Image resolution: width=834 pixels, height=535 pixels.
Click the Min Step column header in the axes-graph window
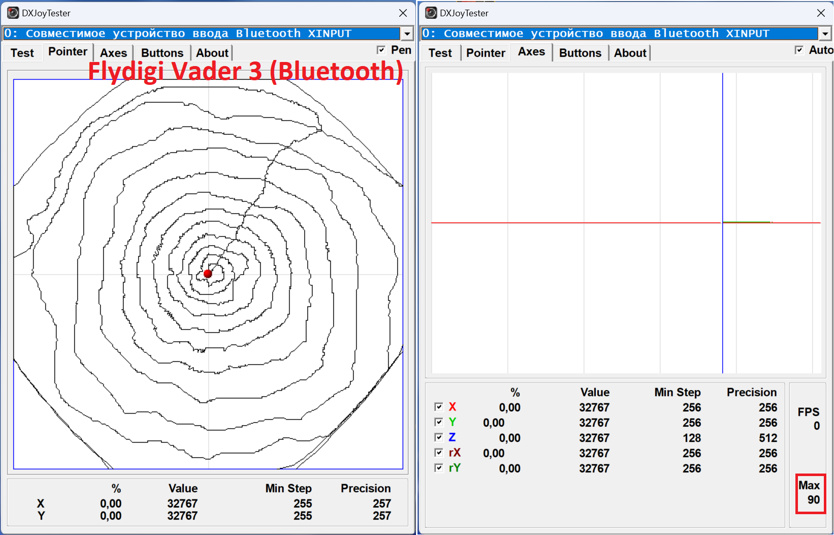(x=678, y=392)
